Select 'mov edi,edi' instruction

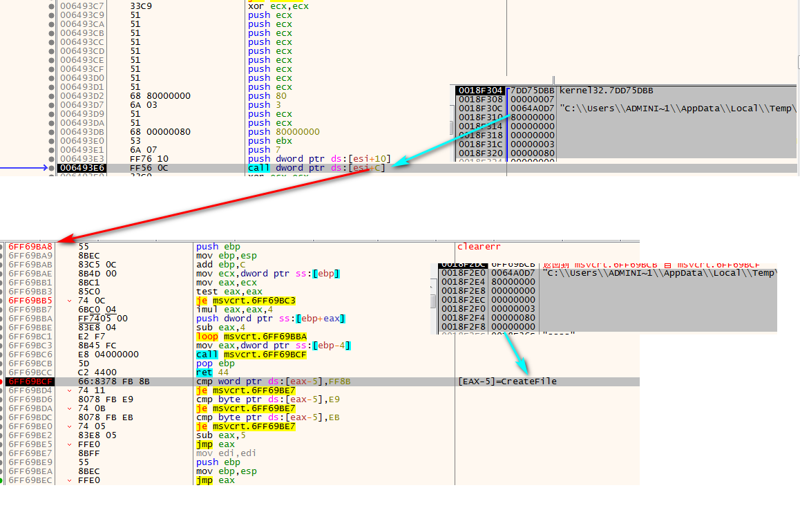click(226, 453)
